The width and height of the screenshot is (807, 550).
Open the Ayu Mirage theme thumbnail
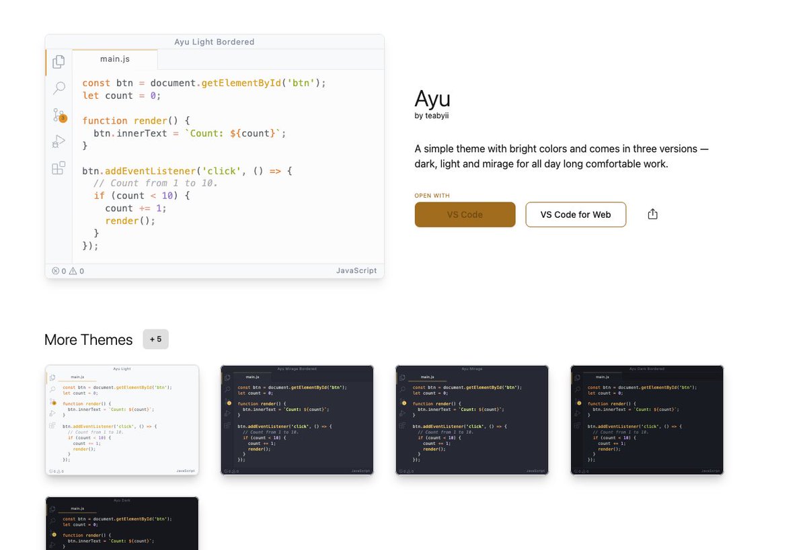point(472,420)
